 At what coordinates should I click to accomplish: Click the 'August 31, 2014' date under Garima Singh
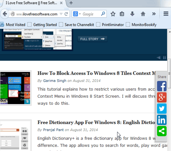(86, 81)
